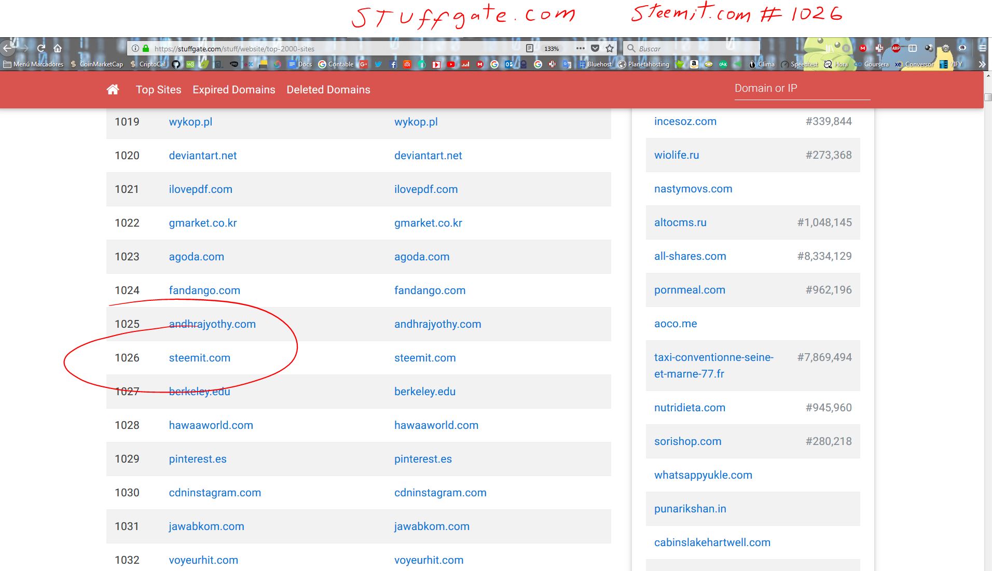The width and height of the screenshot is (992, 571).
Task: Open agoda.com second column link
Action: (422, 257)
